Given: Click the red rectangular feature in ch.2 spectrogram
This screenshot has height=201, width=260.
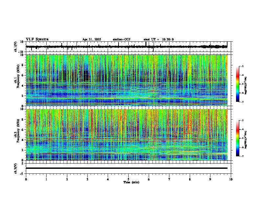Looking at the screenshot, I should click(x=188, y=129).
